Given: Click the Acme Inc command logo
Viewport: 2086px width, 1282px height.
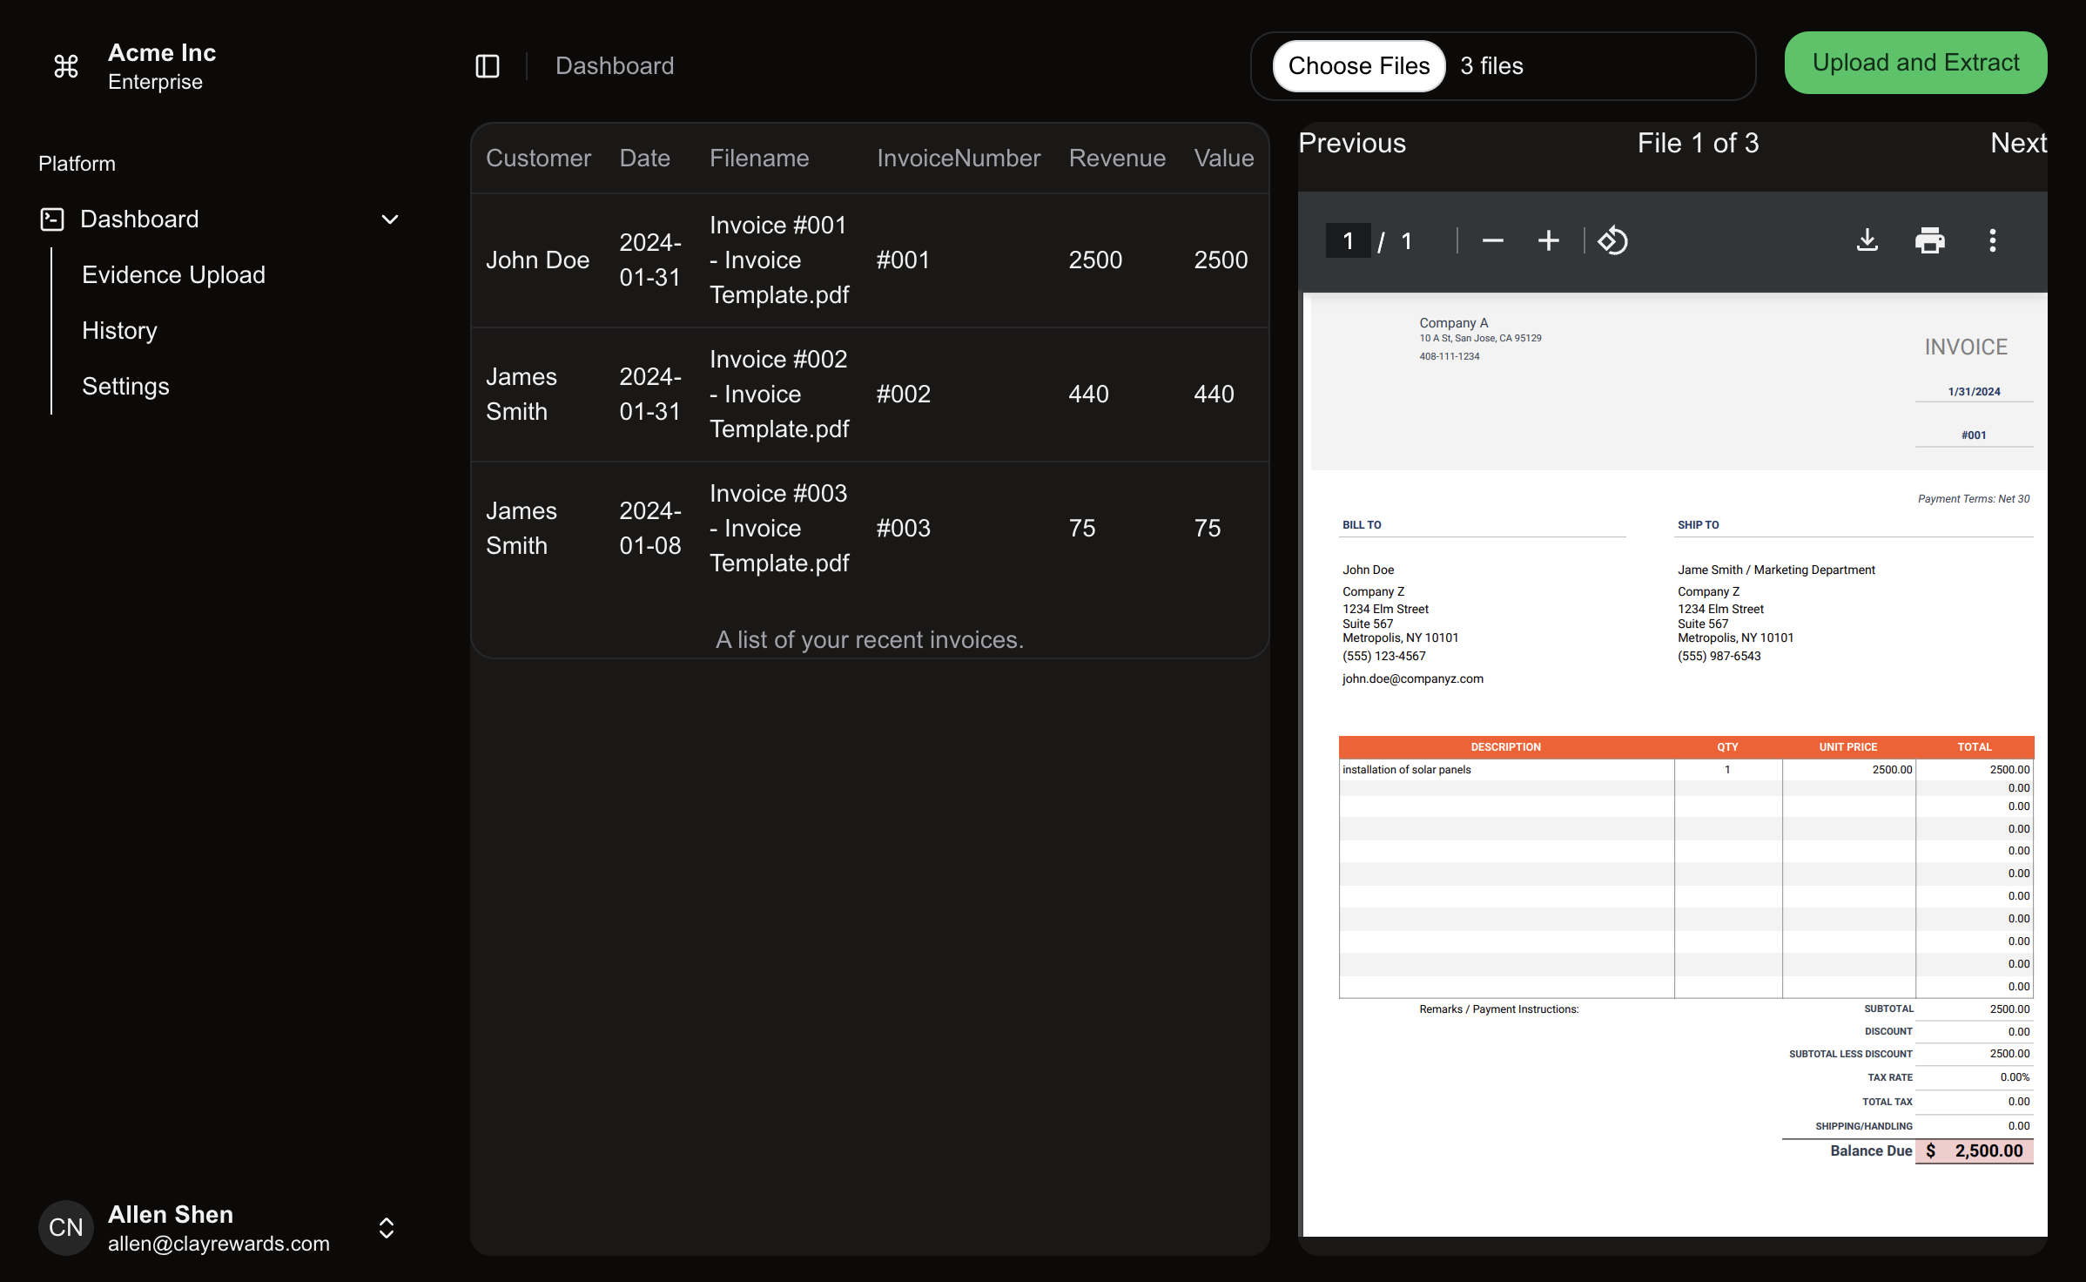Looking at the screenshot, I should click(x=66, y=66).
